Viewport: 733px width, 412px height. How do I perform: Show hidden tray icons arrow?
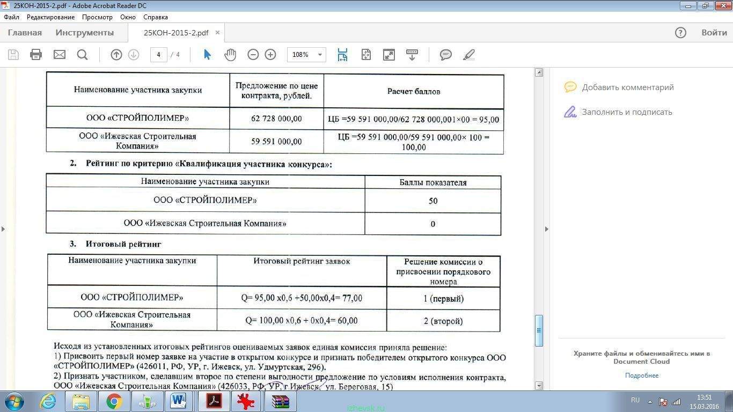tap(650, 401)
